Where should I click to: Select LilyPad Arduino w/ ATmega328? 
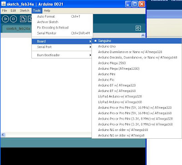coord(137,97)
